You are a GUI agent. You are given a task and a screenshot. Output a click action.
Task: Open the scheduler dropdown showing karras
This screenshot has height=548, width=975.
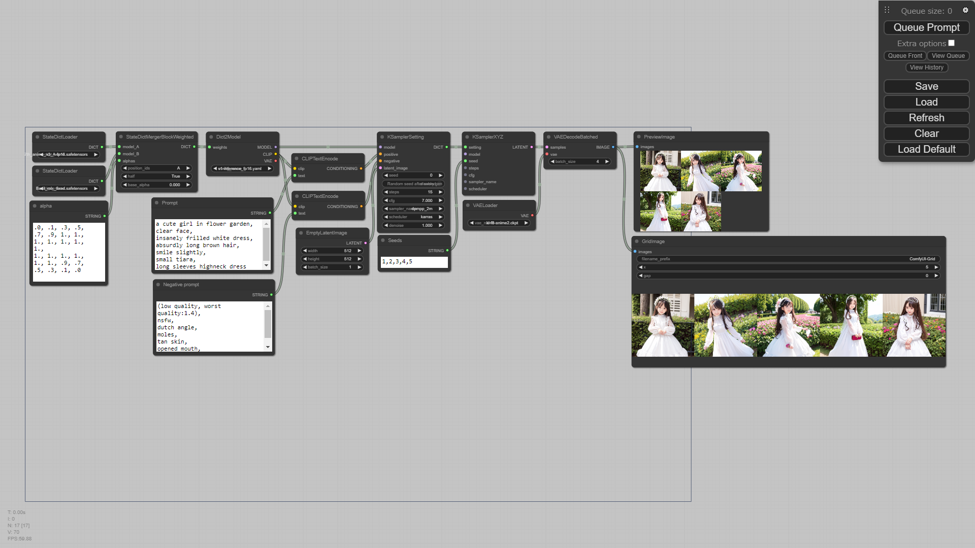(413, 217)
